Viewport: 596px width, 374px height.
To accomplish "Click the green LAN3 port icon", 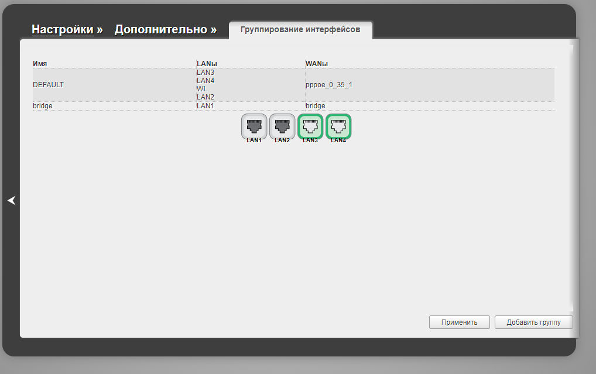I will point(310,126).
